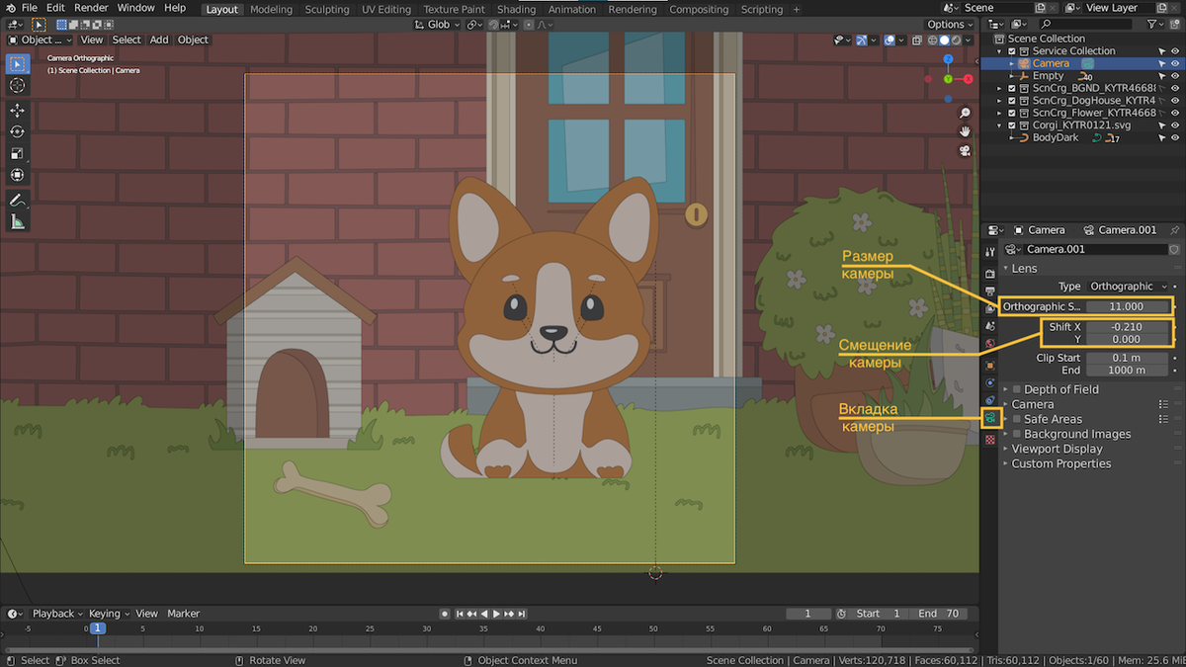Open the Render menu
This screenshot has height=667, width=1186.
(91, 8)
